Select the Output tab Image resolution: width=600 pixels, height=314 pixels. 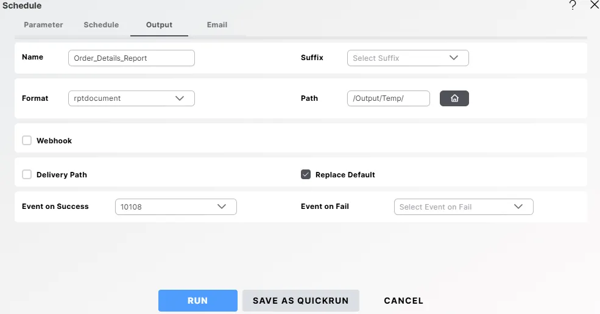pos(159,25)
